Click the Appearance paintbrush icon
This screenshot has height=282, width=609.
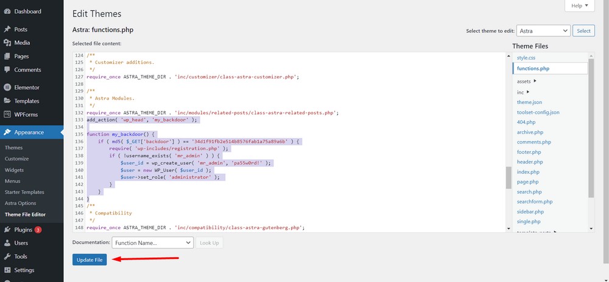click(7, 132)
